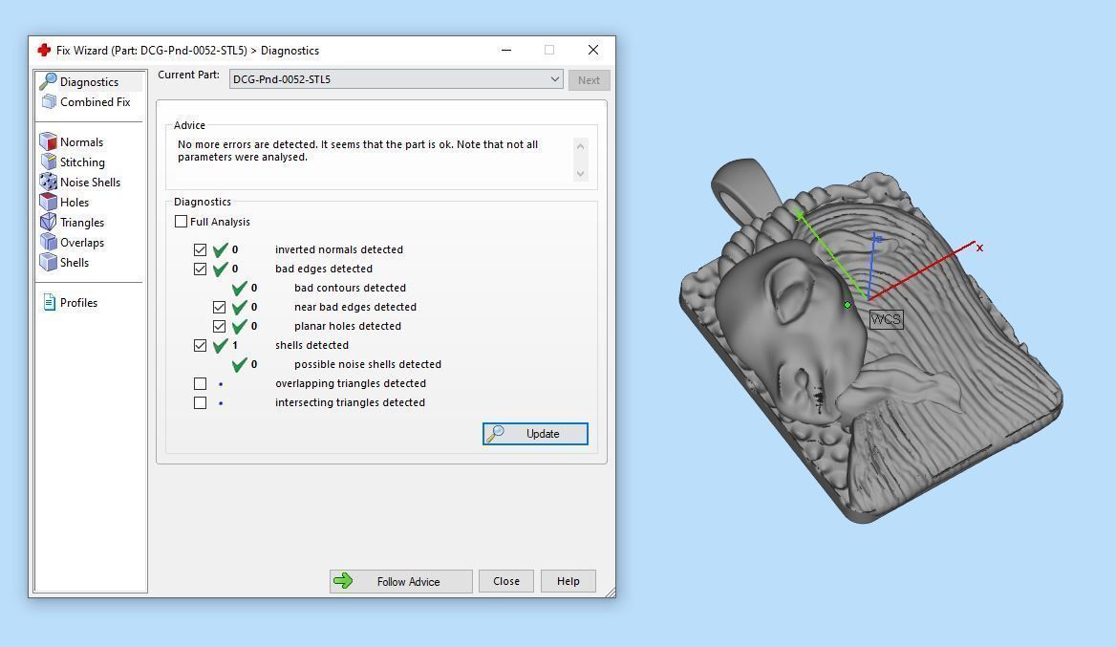Click the Help button
Image resolution: width=1116 pixels, height=647 pixels.
point(568,581)
